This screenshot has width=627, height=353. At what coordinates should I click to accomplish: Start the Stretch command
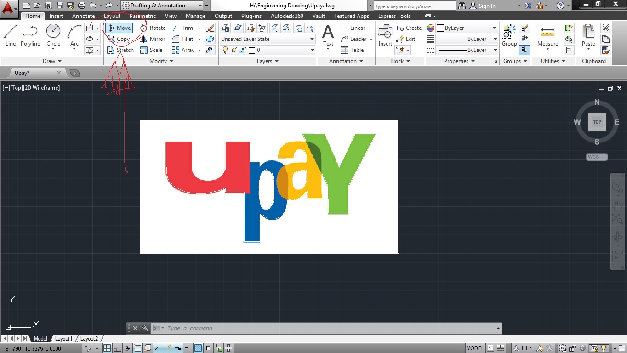click(x=120, y=50)
